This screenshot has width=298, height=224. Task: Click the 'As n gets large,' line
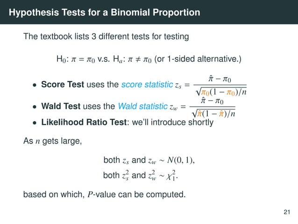[53, 141]
